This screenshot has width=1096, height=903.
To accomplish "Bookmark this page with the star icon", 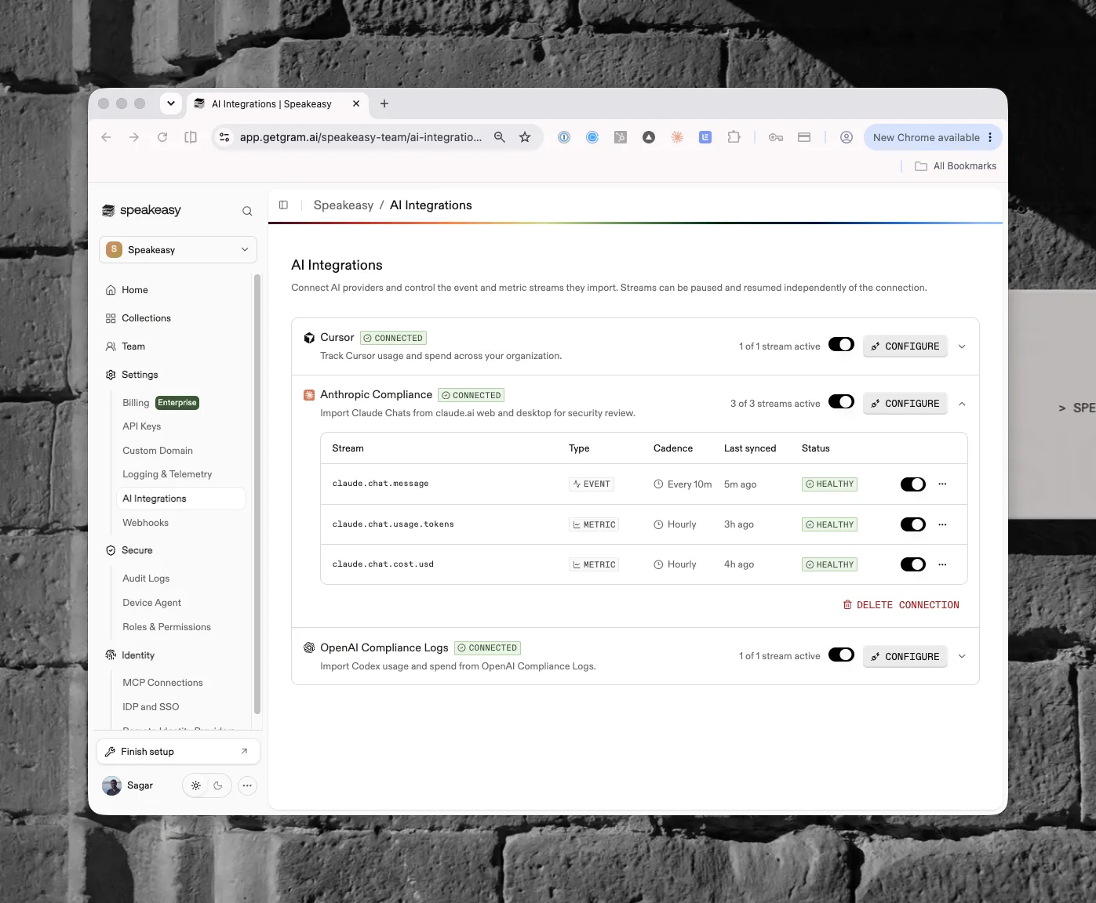I will coord(525,137).
